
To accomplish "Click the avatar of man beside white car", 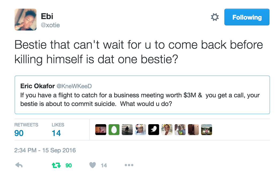I will point(206,130).
